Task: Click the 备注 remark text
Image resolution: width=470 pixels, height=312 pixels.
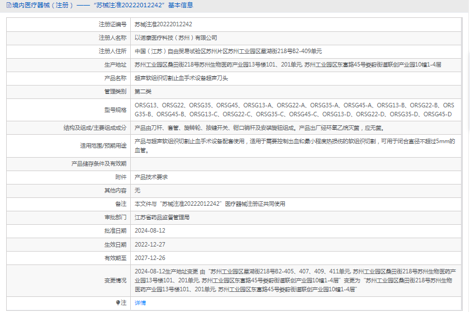Action: point(210,204)
